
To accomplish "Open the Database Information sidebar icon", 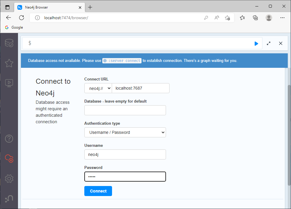I will point(9,43).
